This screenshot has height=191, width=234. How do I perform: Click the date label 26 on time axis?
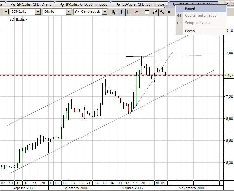click(97, 183)
